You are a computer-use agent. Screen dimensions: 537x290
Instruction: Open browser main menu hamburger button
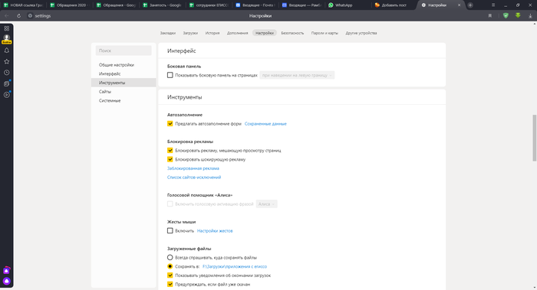click(493, 5)
